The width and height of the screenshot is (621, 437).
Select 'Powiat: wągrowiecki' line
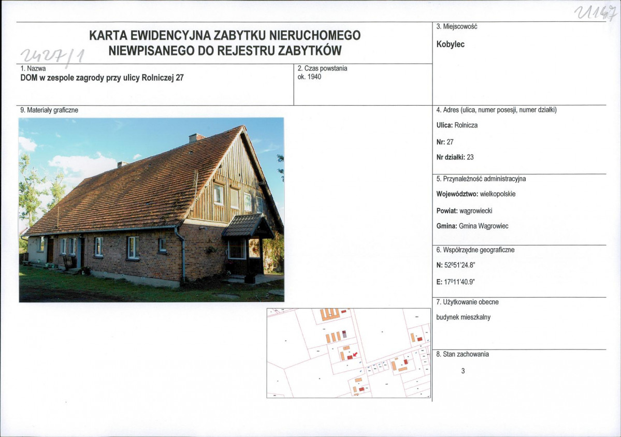(464, 211)
